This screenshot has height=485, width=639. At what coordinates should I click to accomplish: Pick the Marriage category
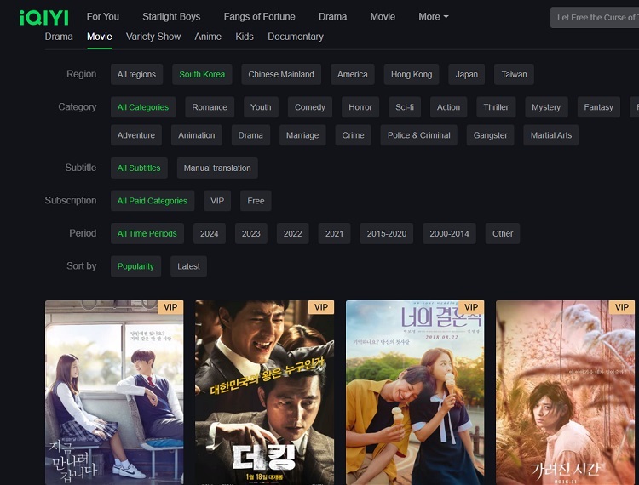302,135
